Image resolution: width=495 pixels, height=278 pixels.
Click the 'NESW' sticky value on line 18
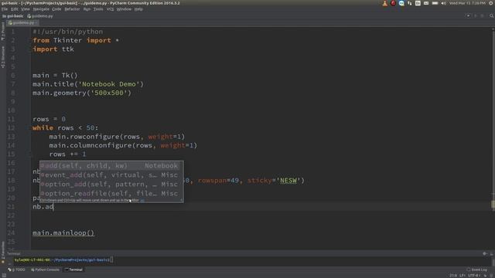click(288, 181)
